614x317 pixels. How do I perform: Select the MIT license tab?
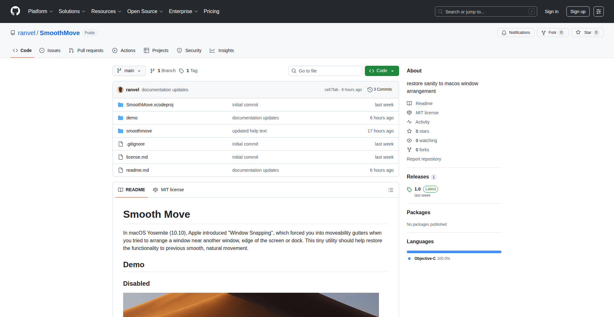[x=169, y=190]
